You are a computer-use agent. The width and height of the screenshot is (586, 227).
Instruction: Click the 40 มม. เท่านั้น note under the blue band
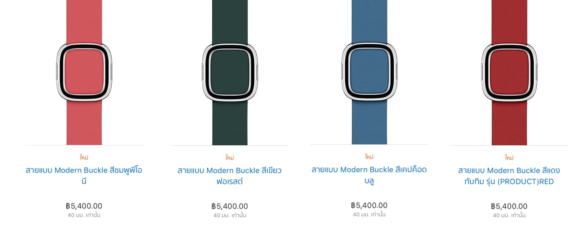tap(369, 215)
